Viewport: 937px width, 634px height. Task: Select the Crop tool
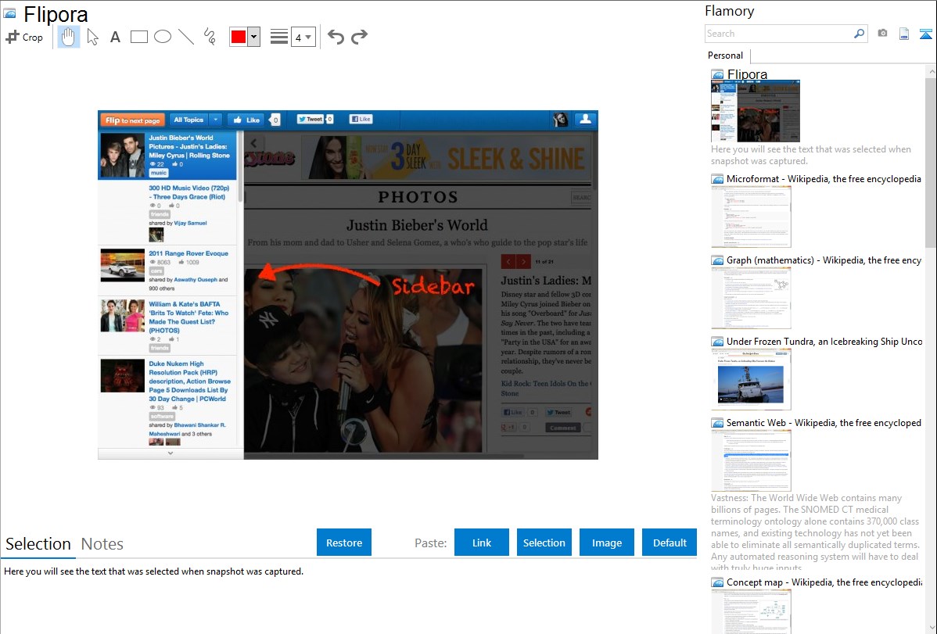[24, 37]
